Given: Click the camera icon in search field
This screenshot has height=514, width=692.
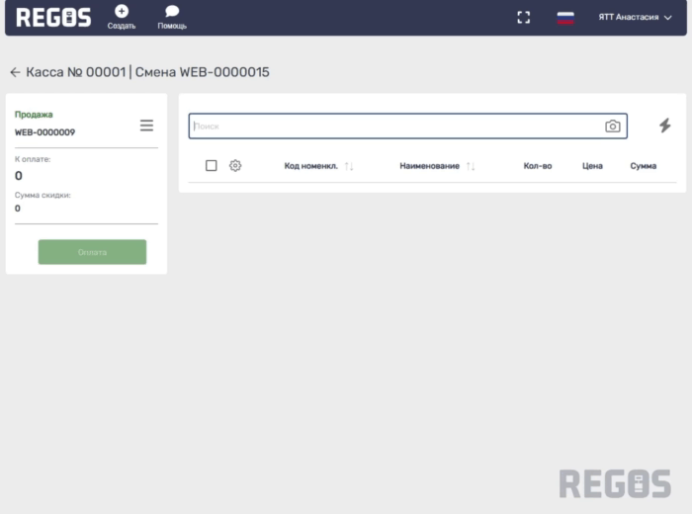Looking at the screenshot, I should (613, 127).
